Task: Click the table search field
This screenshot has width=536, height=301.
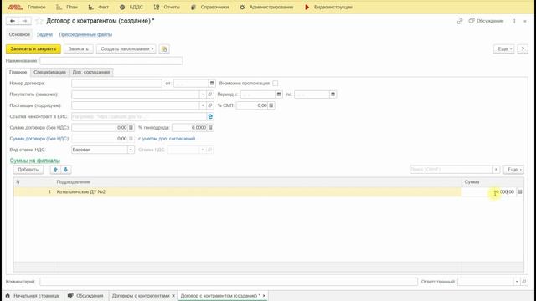Action: [451, 170]
